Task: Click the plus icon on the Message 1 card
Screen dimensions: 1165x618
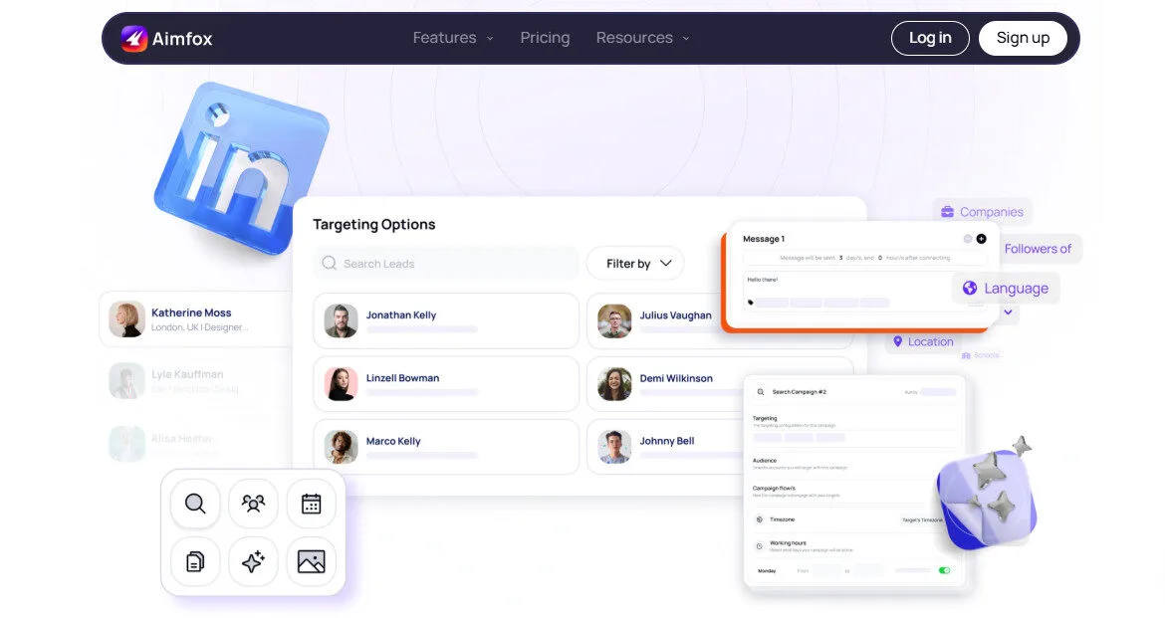Action: [980, 239]
